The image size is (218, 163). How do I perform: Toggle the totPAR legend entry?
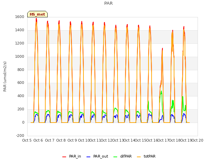[x=146, y=156]
